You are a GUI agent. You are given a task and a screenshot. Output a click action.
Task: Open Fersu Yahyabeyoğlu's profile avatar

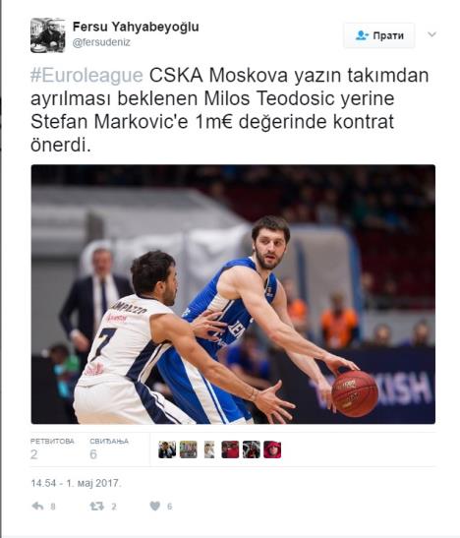tap(47, 35)
